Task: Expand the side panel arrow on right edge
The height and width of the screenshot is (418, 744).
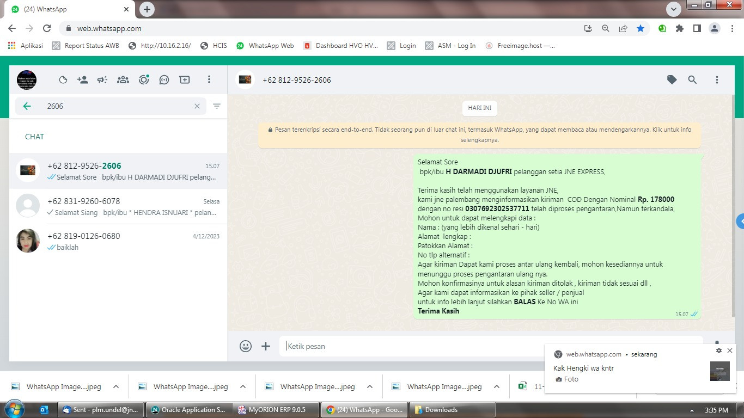Action: (740, 222)
